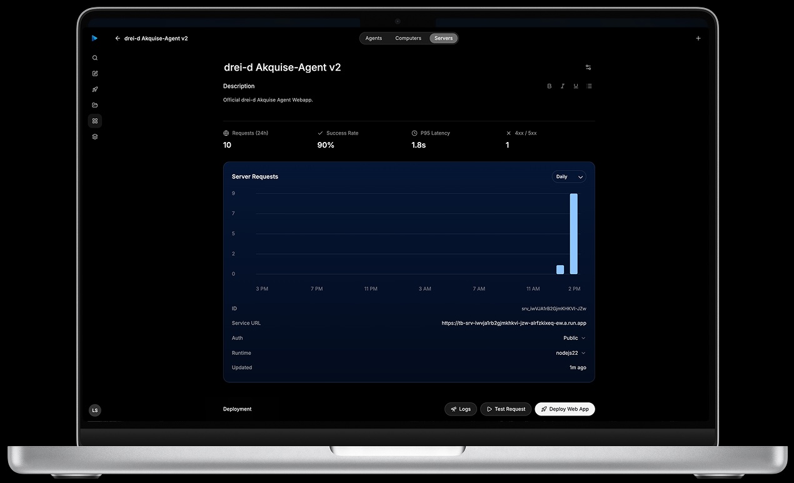Click the compose/edit note sidebar icon

point(95,73)
